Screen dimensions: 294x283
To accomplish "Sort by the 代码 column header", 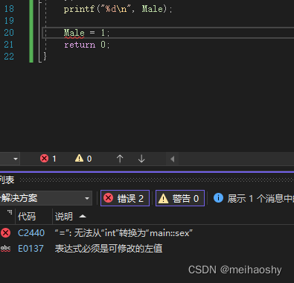I will [x=27, y=217].
